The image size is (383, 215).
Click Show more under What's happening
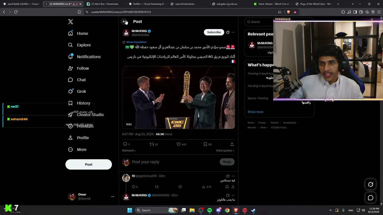coord(256,112)
